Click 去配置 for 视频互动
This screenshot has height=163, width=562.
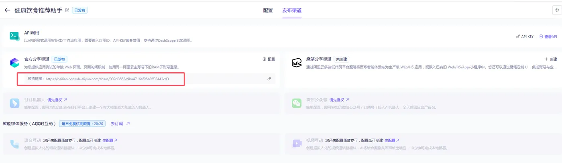point(392,141)
